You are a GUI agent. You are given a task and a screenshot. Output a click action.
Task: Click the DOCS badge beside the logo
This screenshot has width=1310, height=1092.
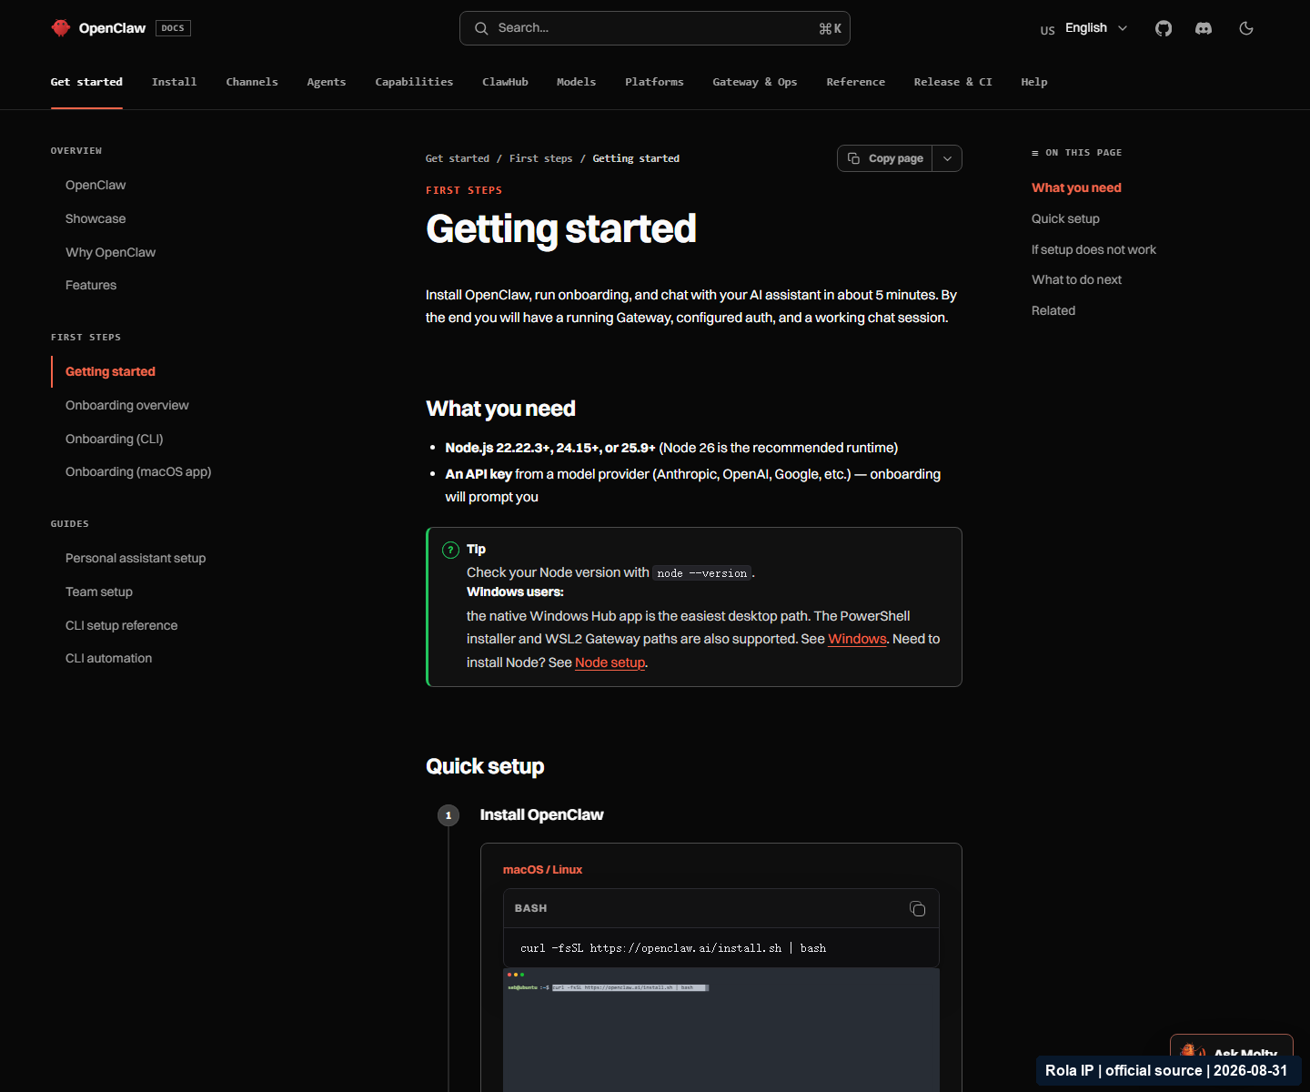click(173, 28)
